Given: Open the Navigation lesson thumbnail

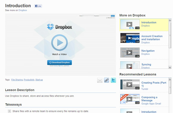Looking at the screenshot, I should pyautogui.click(x=130, y=53).
